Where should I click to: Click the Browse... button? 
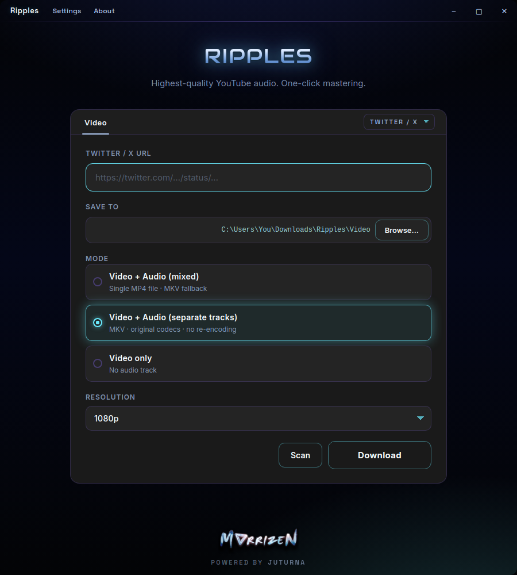click(402, 231)
